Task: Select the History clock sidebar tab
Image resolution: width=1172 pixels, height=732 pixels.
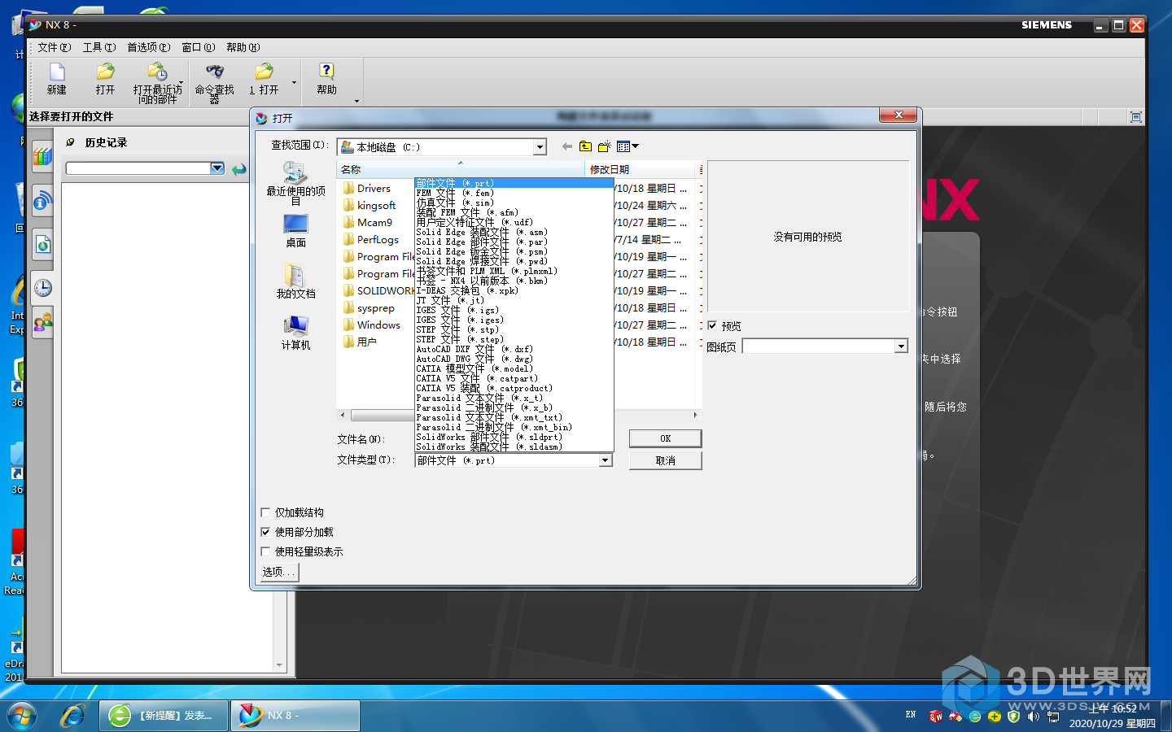Action: coord(42,288)
